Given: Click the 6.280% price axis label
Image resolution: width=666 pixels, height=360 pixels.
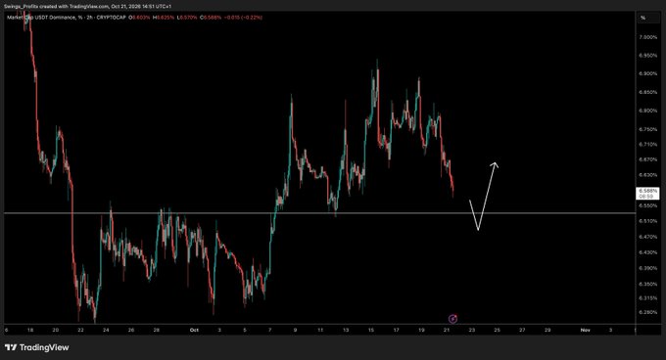Looking at the screenshot, I should pyautogui.click(x=648, y=312).
